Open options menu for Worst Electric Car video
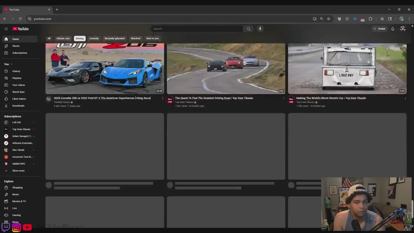414x233 pixels. point(405,98)
